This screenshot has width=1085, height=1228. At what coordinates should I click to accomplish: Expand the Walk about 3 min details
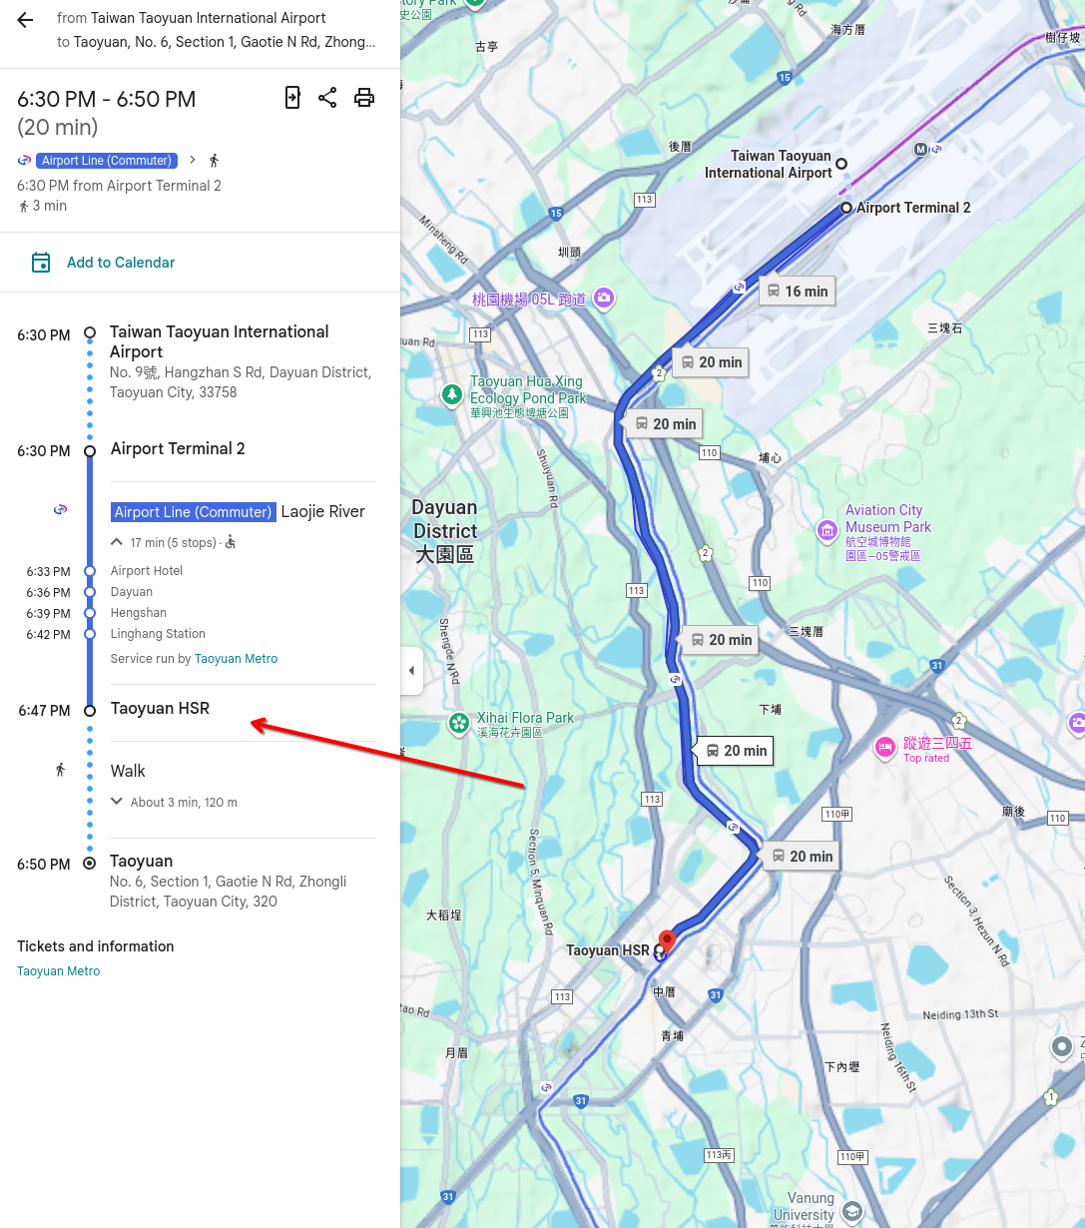tap(118, 802)
